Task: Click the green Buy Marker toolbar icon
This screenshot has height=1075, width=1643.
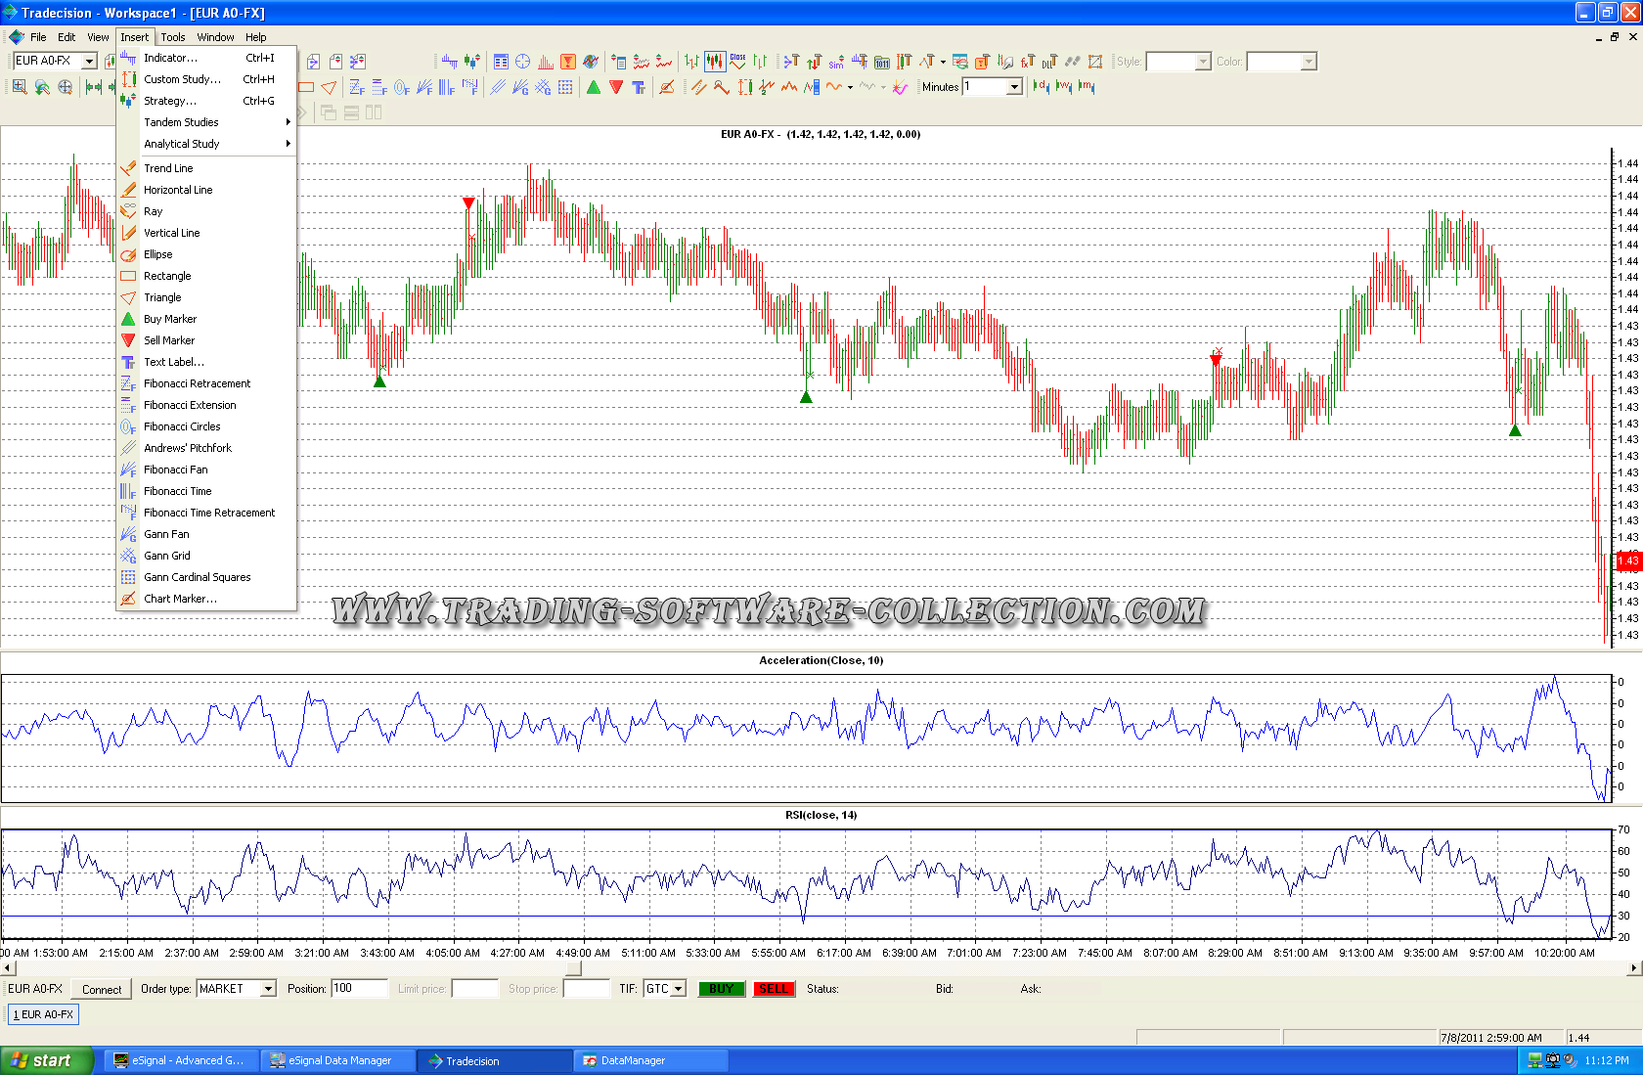Action: pyautogui.click(x=594, y=87)
